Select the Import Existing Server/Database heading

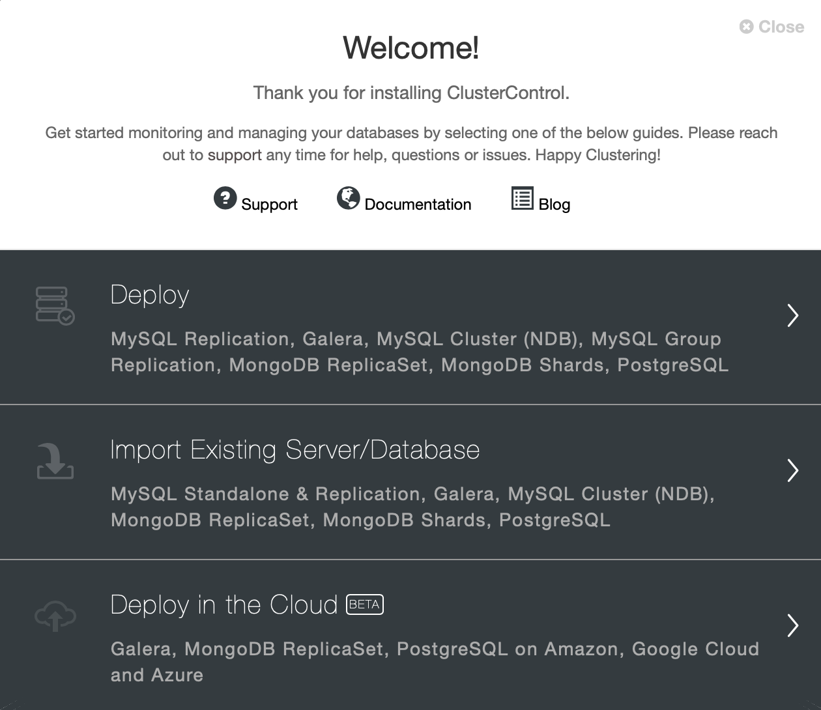[295, 450]
